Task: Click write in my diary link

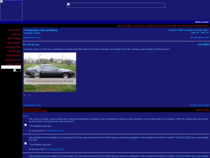Action: [x=13, y=47]
